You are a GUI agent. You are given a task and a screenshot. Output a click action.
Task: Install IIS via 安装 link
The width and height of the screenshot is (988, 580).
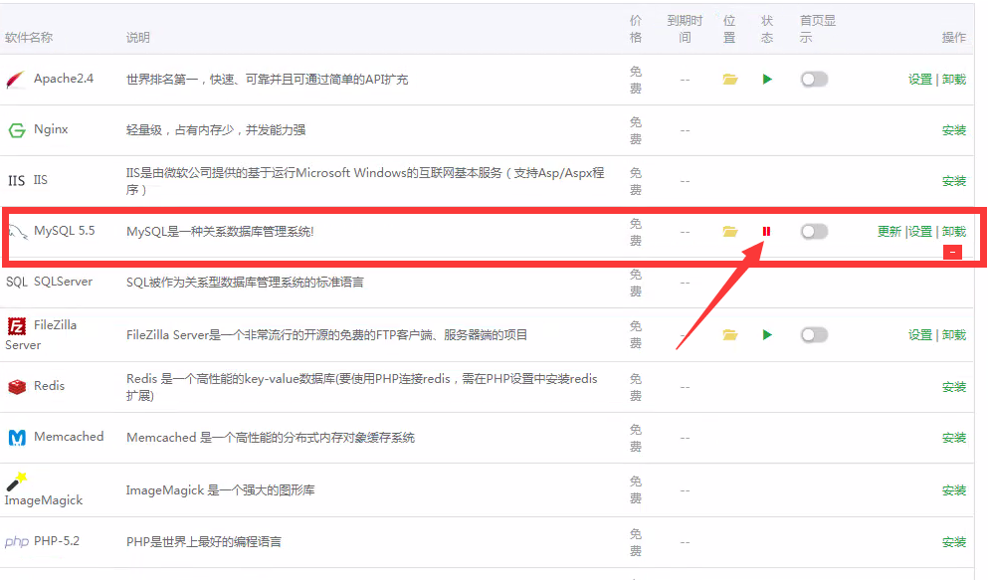coord(954,181)
